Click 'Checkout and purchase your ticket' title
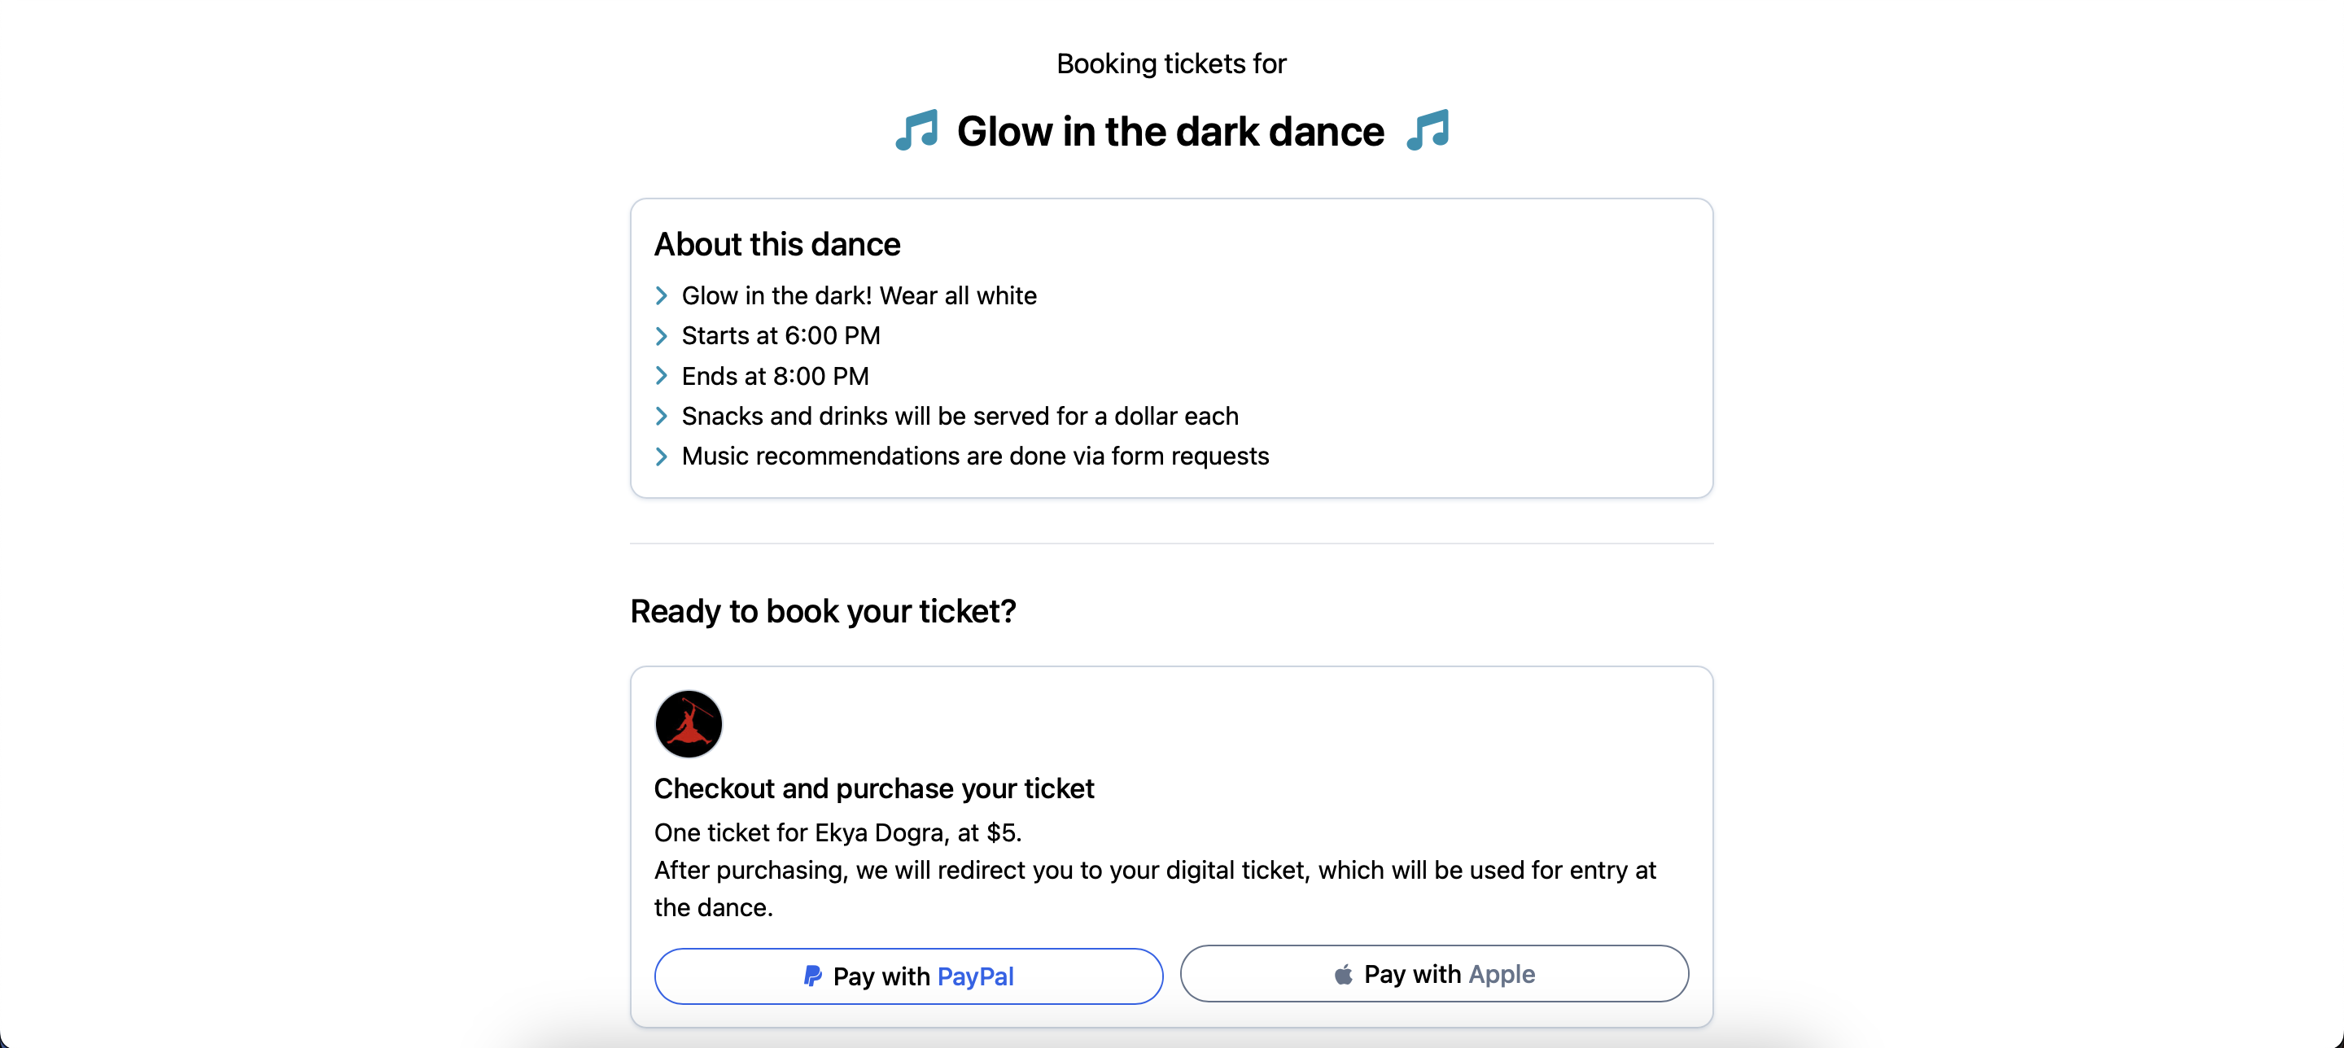This screenshot has width=2344, height=1048. (873, 788)
